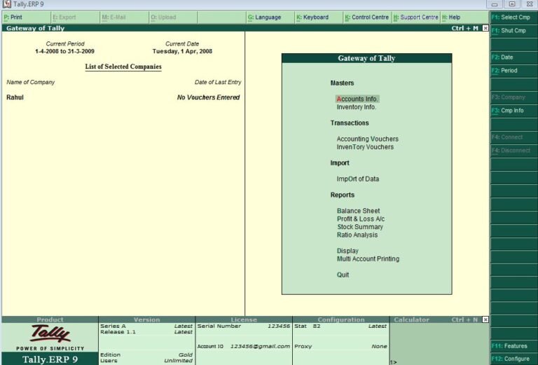Click the Export toolbar button
This screenshot has width=538, height=365.
tap(75, 17)
